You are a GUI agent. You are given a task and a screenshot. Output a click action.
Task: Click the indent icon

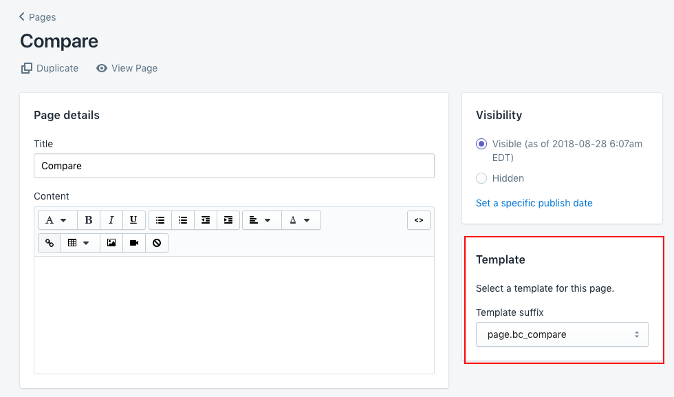pos(228,220)
